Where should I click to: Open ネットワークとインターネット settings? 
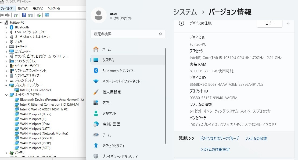pyautogui.click(x=128, y=81)
